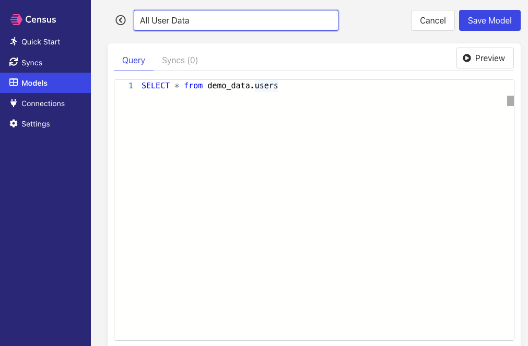Open Quick Start from the sidebar
This screenshot has width=528, height=346.
pyautogui.click(x=41, y=42)
